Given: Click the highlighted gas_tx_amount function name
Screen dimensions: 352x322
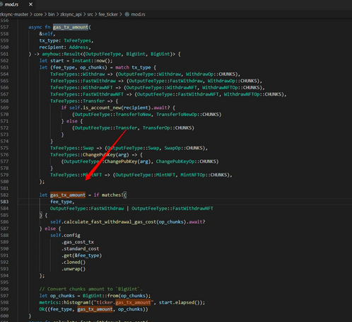Looking at the screenshot, I should tap(71, 27).
